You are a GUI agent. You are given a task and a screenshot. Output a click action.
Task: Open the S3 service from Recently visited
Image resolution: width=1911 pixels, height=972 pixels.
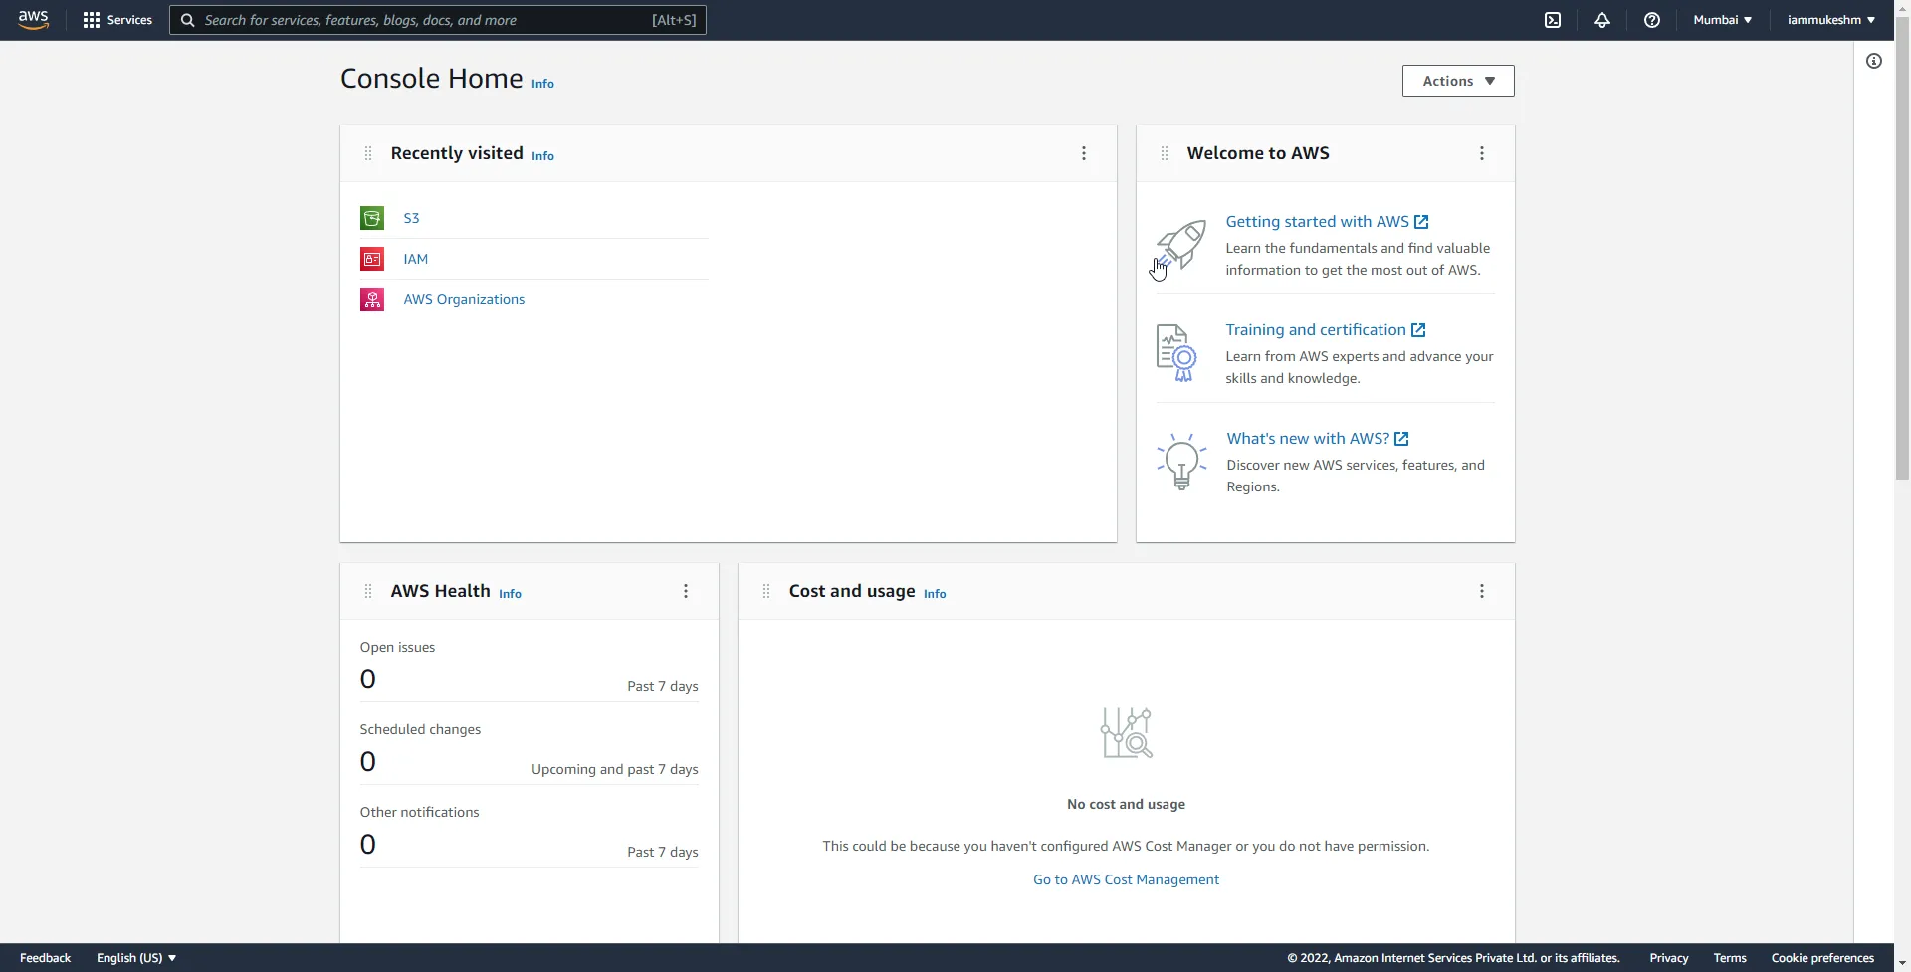(x=411, y=217)
